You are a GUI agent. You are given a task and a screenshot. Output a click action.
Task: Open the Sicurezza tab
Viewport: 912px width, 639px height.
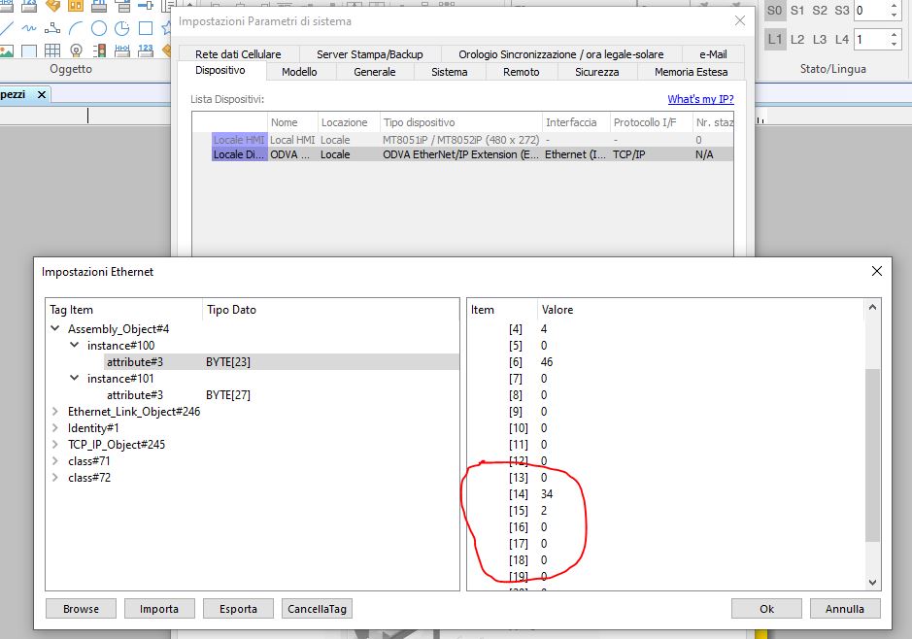(x=596, y=72)
